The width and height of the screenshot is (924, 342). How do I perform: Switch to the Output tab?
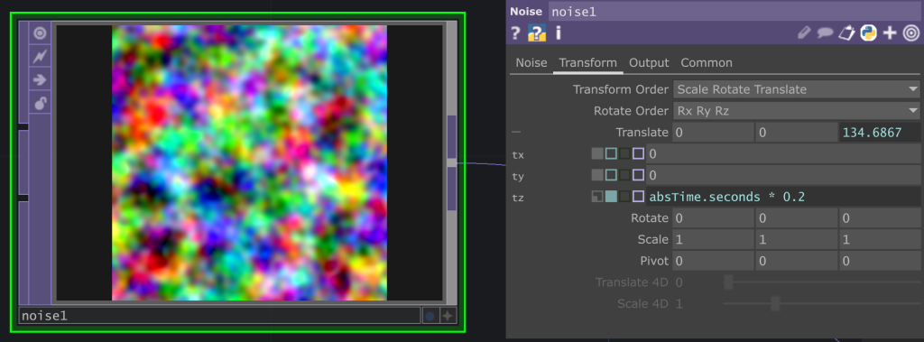(649, 62)
